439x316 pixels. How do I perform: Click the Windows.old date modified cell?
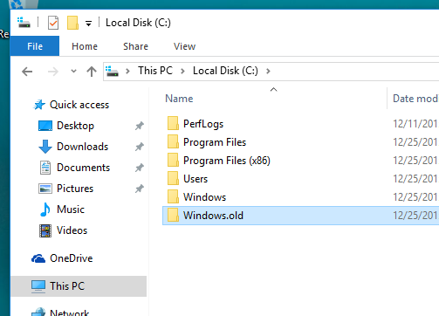click(415, 216)
